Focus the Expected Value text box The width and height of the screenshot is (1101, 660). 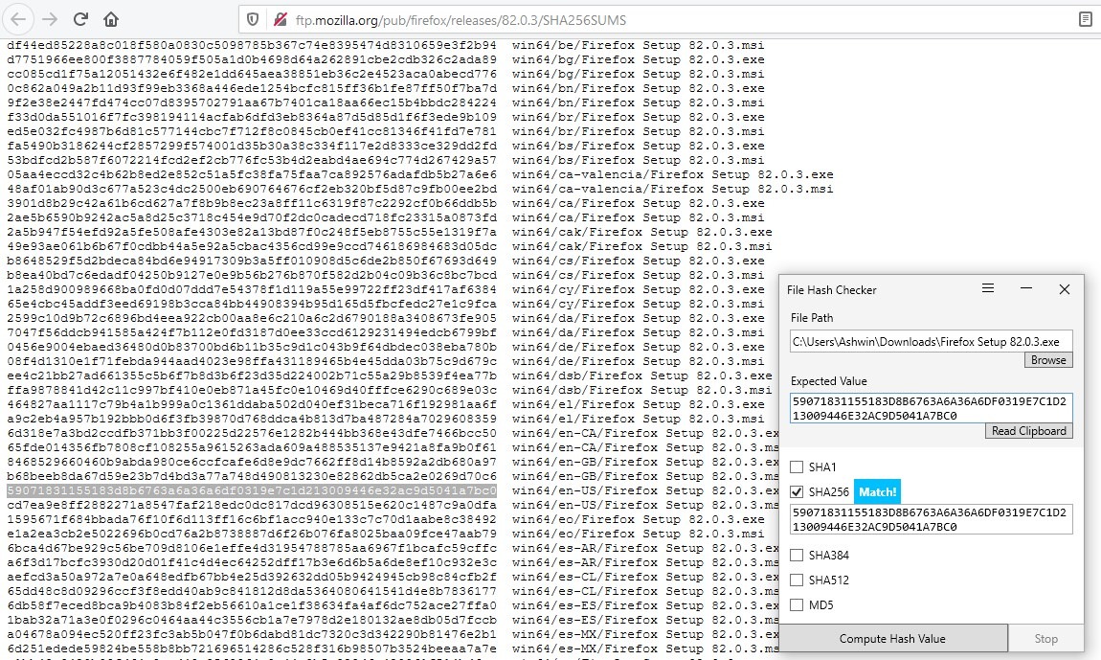[x=932, y=408]
